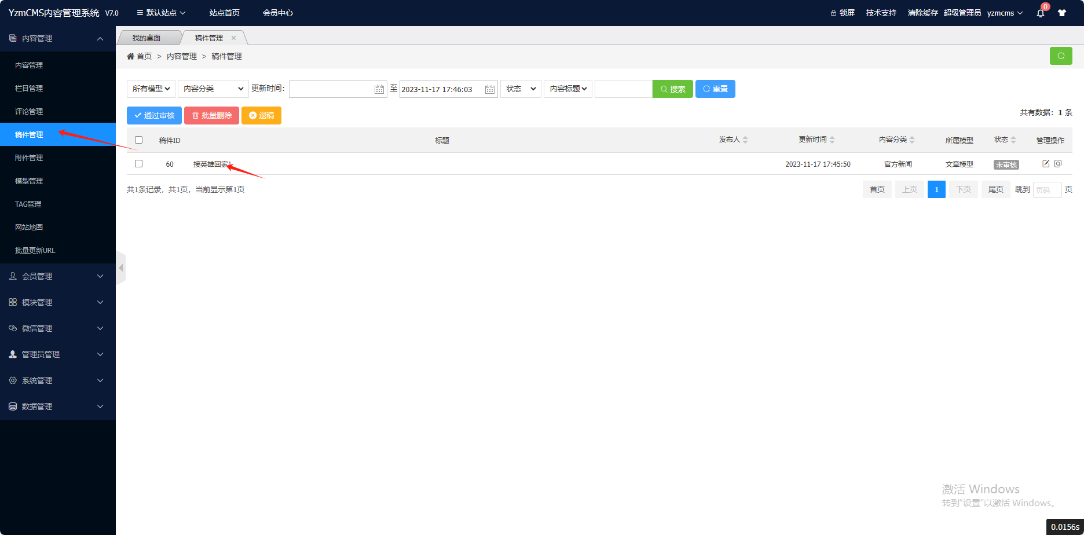The width and height of the screenshot is (1084, 535).
Task: Click the end time field 2023-11-17 17:46:03
Action: (449, 89)
